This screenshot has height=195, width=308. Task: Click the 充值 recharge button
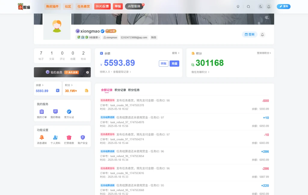pos(174,63)
